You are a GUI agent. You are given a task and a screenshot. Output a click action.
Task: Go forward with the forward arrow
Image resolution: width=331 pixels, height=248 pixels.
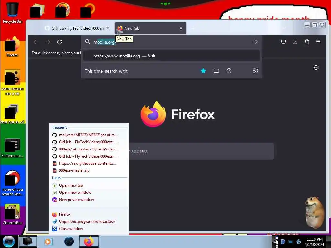point(48,42)
